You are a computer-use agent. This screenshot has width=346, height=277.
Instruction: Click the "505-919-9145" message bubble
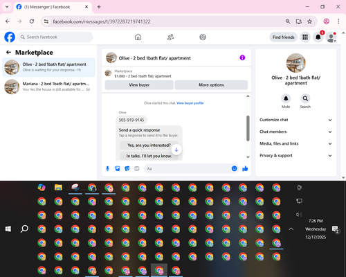pos(131,120)
